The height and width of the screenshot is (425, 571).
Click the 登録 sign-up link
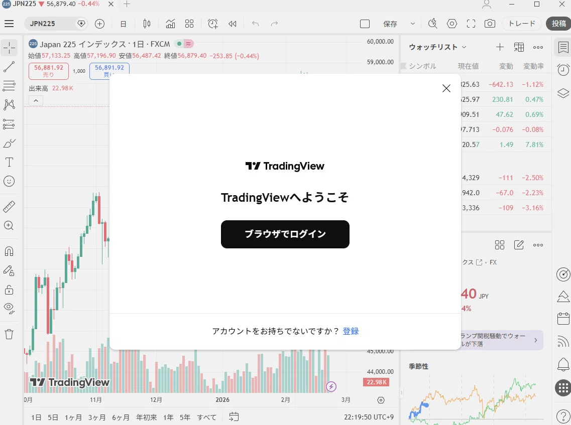coord(351,331)
